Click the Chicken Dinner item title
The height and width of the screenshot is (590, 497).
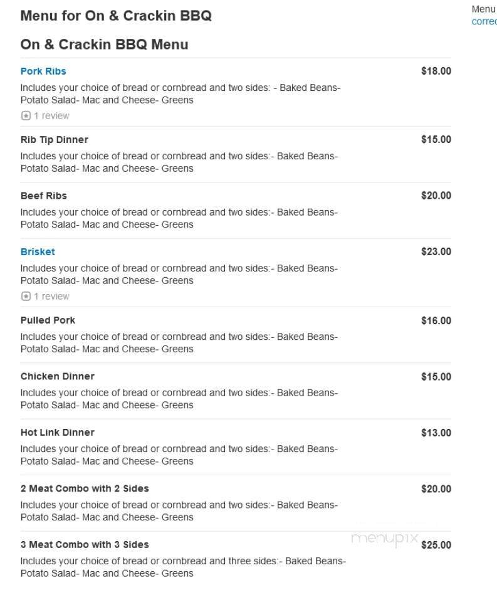(58, 376)
